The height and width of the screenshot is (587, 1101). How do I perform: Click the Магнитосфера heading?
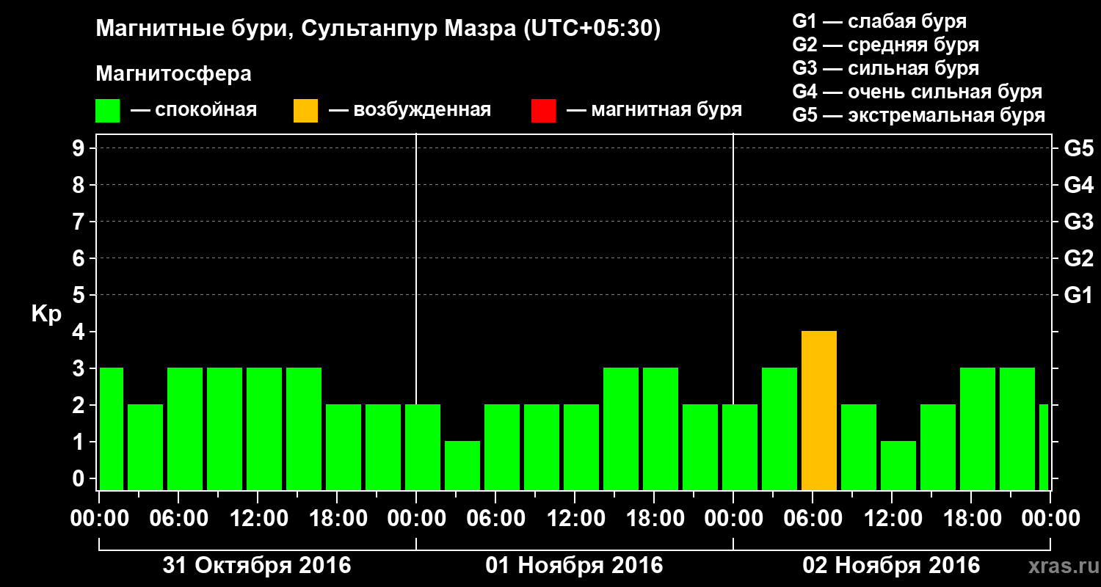pos(173,74)
